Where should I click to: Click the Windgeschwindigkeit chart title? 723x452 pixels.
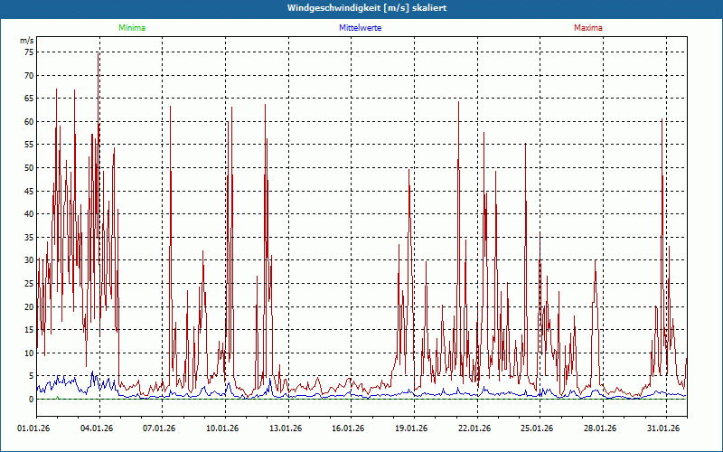[367, 8]
